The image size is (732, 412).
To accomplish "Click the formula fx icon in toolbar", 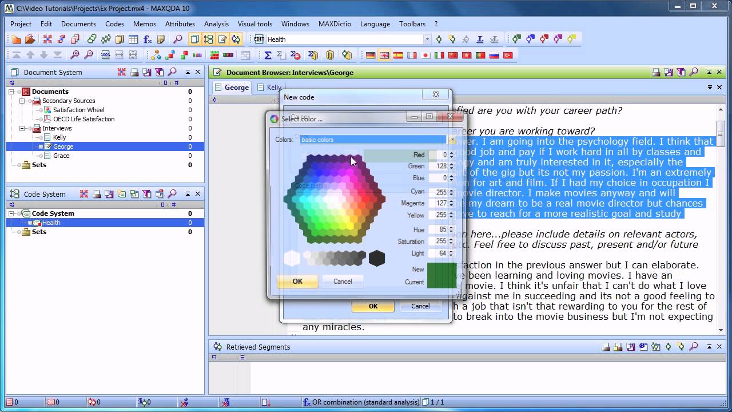I will (148, 39).
